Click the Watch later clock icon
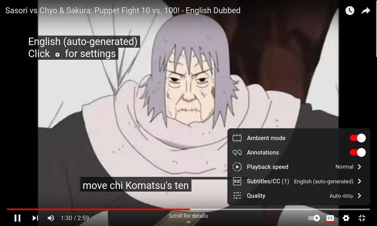The height and width of the screenshot is (226, 377). tap(350, 11)
